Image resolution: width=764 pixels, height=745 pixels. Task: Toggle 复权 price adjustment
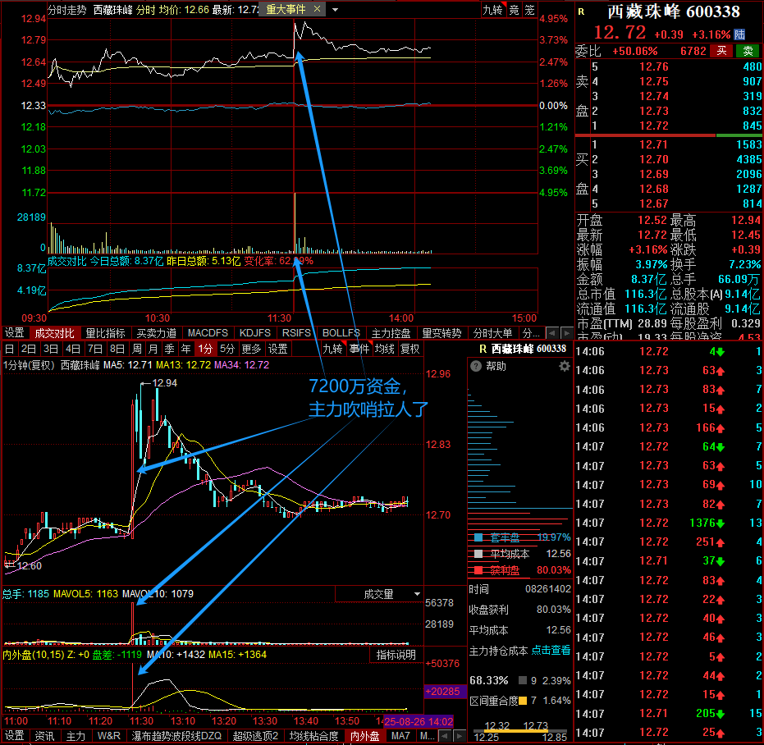(409, 349)
